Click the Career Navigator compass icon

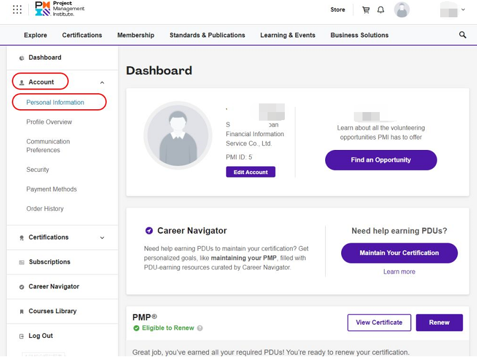pos(149,230)
